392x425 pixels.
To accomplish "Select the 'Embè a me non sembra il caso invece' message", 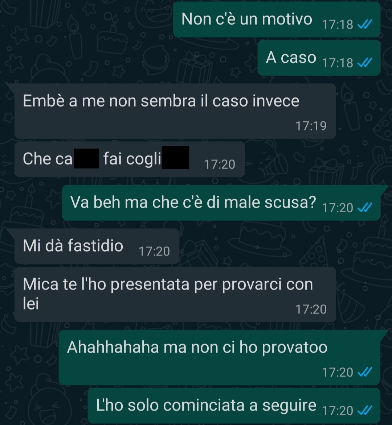I will pyautogui.click(x=175, y=111).
